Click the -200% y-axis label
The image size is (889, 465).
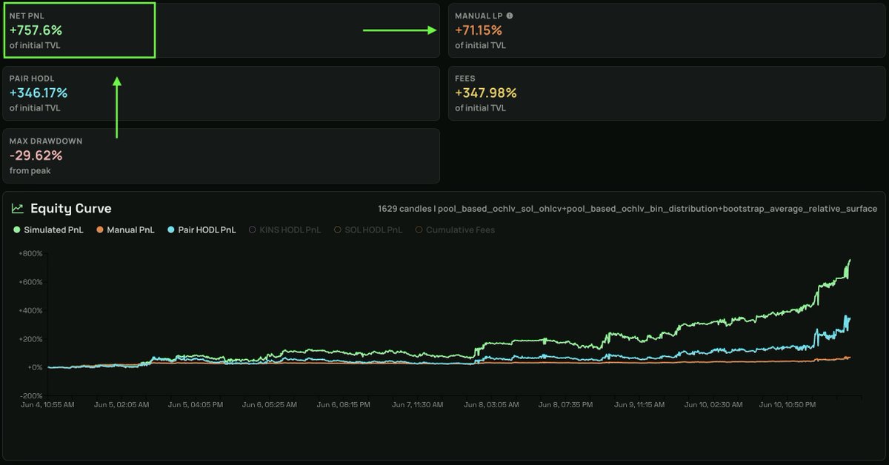(x=32, y=396)
